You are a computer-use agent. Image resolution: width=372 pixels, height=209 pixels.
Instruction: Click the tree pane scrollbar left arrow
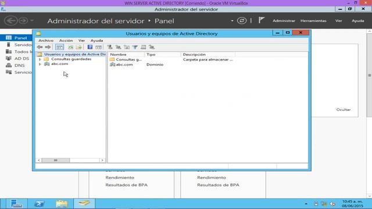[39, 160]
